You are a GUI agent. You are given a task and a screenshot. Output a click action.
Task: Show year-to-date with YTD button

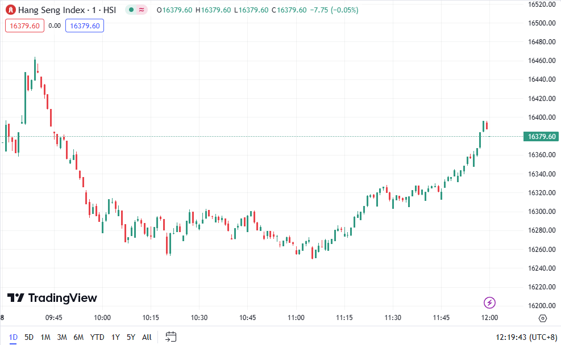pos(97,337)
